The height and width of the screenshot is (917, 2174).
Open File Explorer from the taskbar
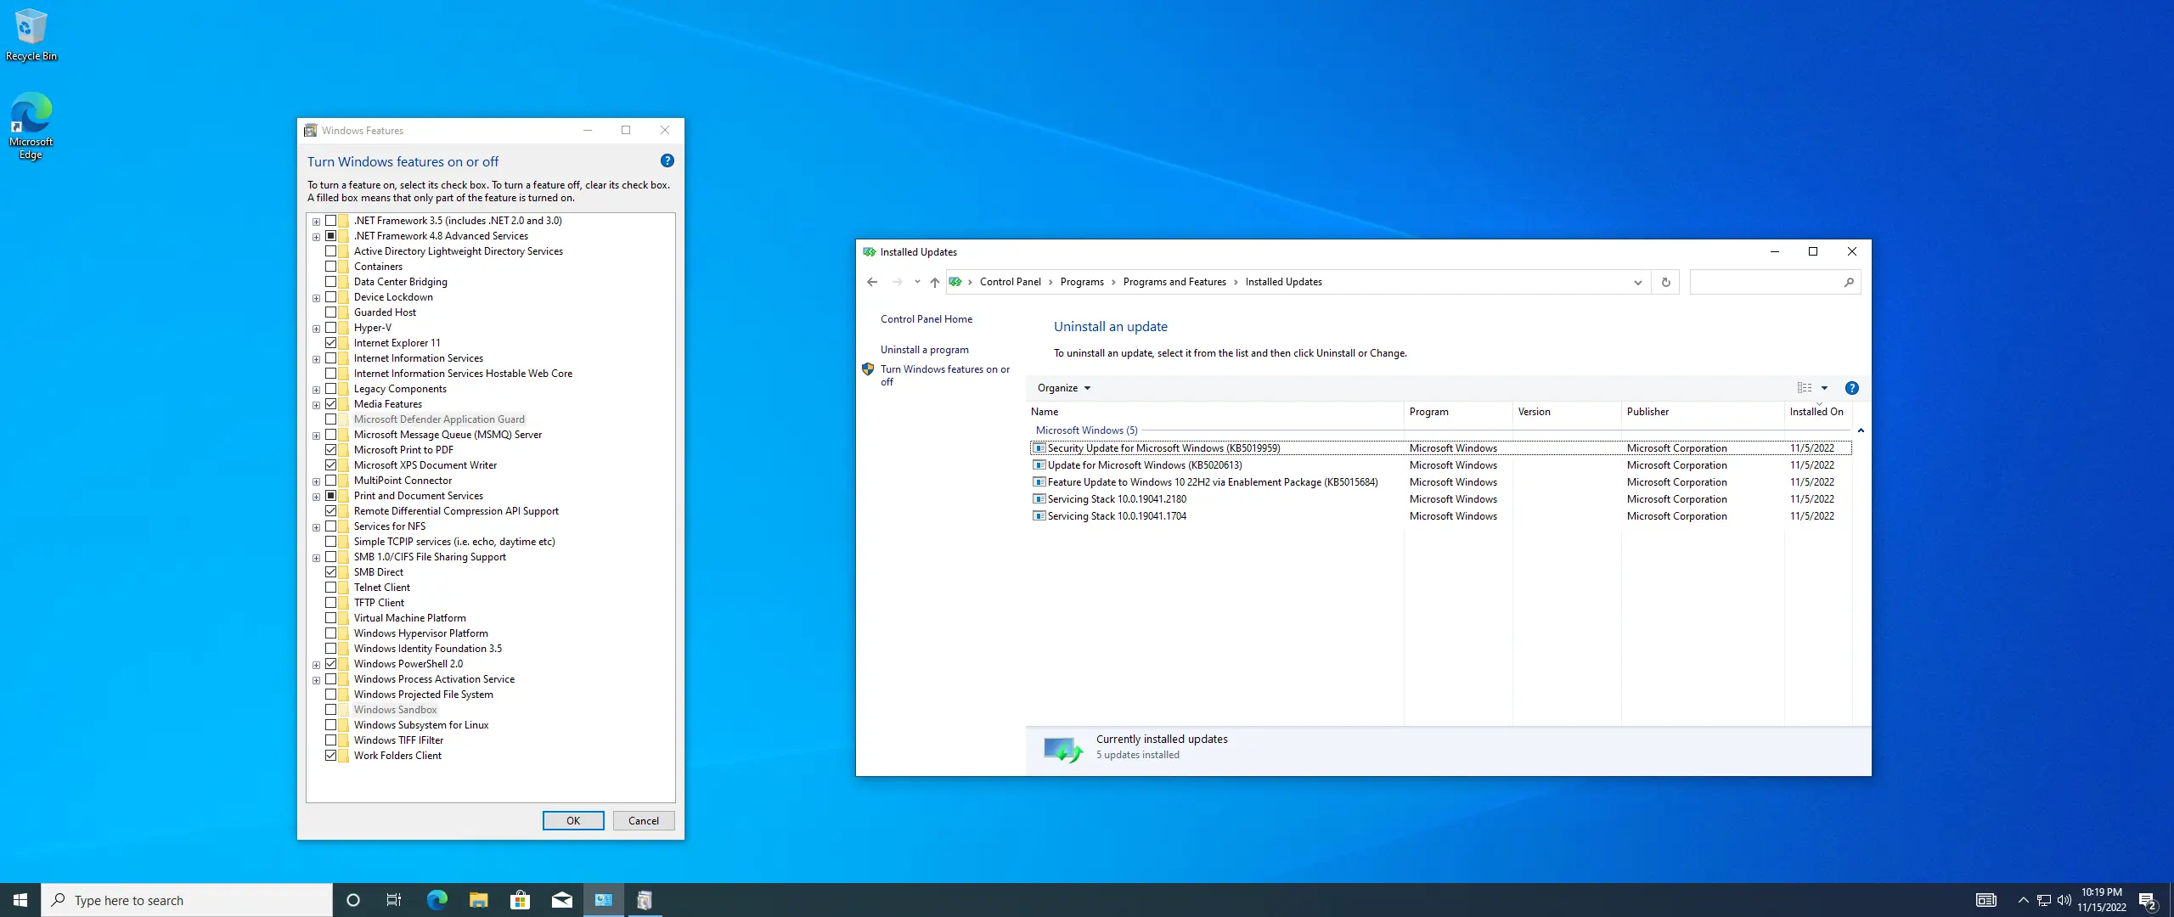click(x=478, y=900)
